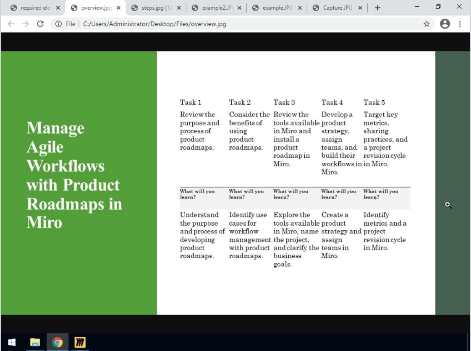The image size is (471, 351).
Task: Click 'Review the purpose and process' text
Action: pos(200,131)
